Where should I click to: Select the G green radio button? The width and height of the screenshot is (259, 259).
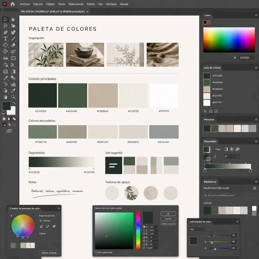point(144,241)
